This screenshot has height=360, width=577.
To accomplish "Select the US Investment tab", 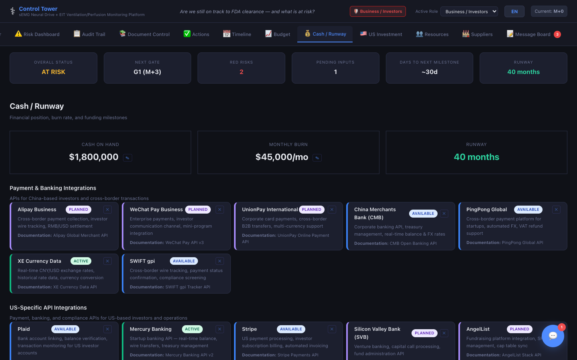I will [x=381, y=34].
